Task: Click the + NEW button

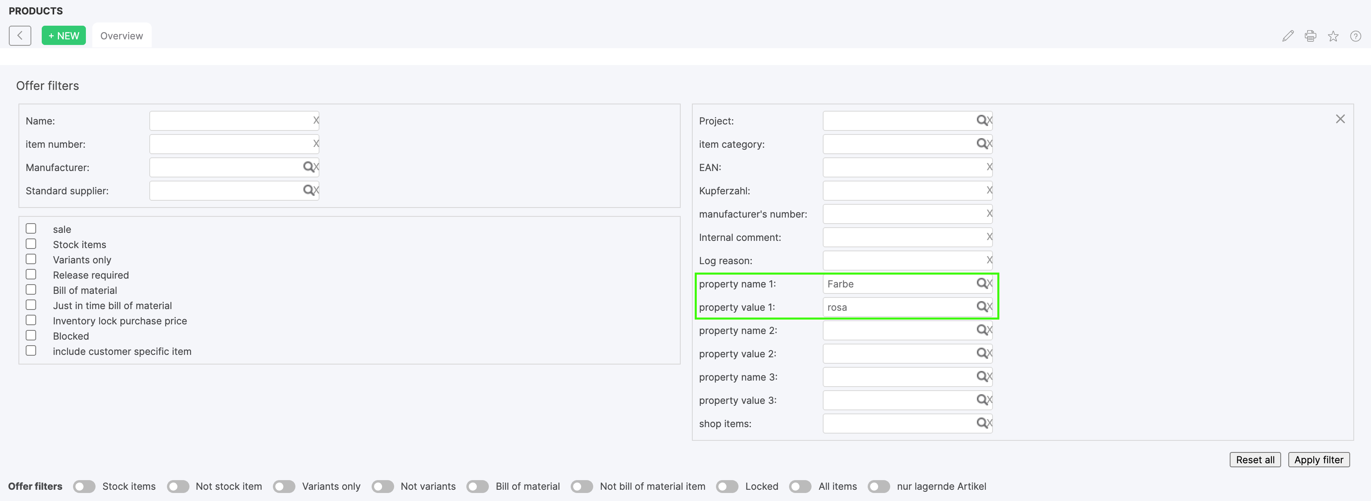Action: [63, 36]
